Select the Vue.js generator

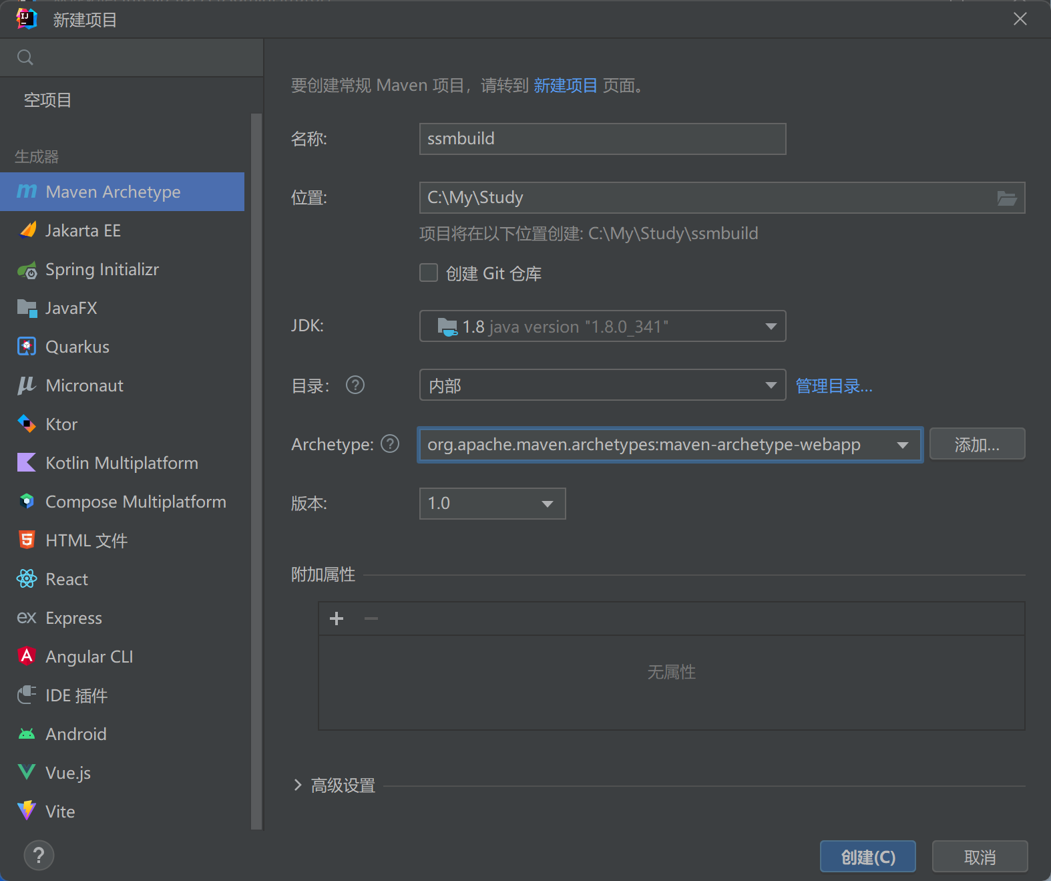(x=122, y=773)
